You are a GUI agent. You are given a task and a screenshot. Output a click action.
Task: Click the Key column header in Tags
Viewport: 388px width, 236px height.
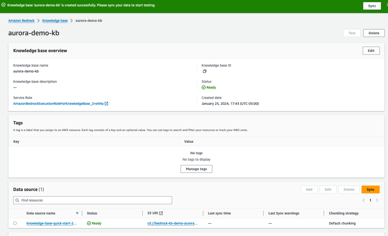(x=16, y=142)
